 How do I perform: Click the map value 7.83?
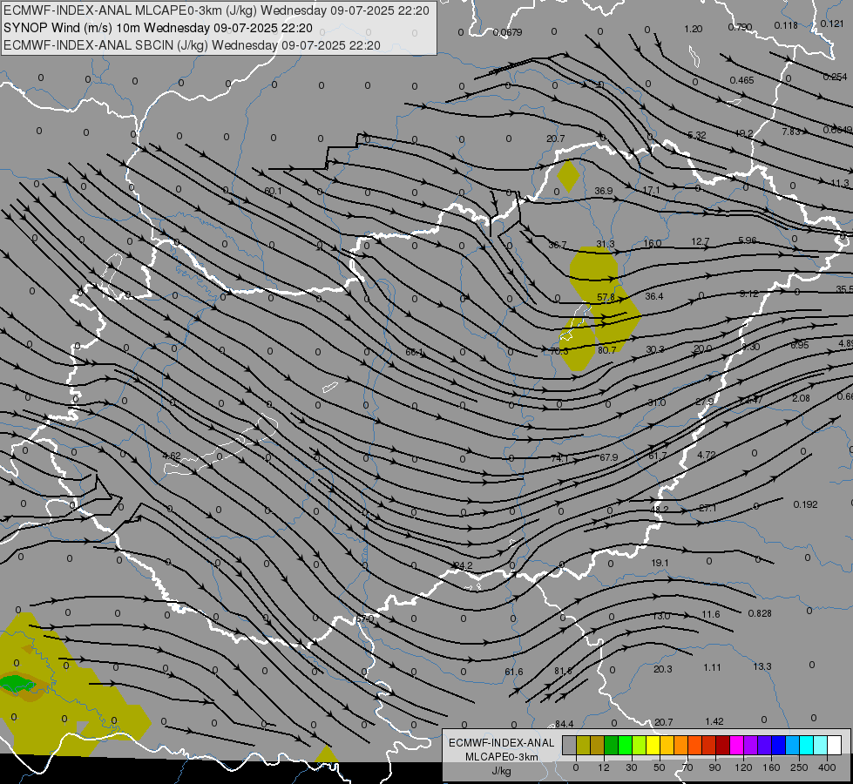[x=791, y=132]
